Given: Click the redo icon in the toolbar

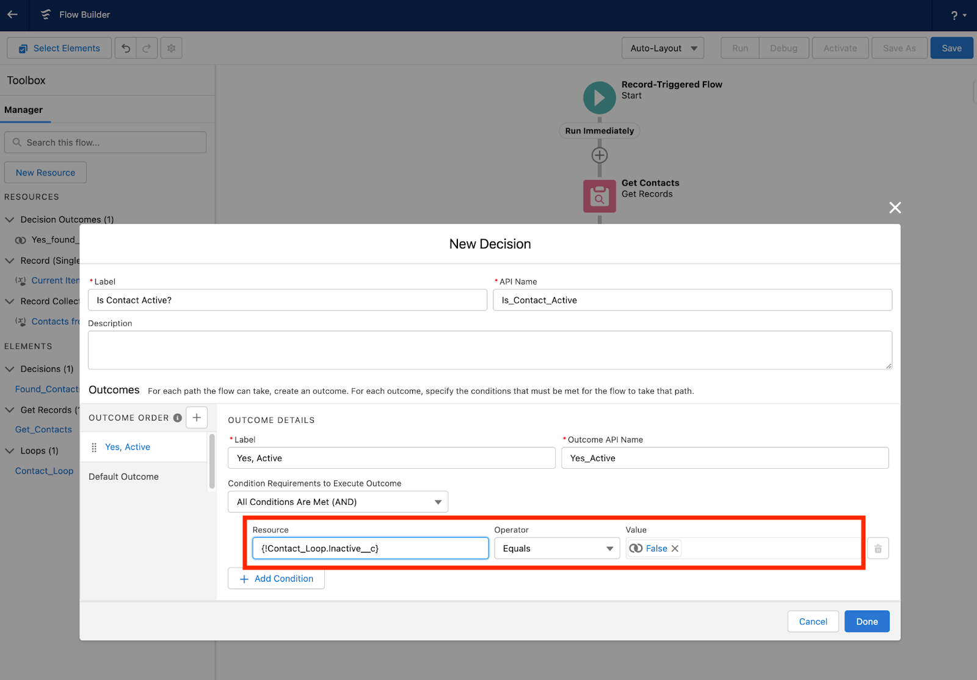Looking at the screenshot, I should (147, 48).
